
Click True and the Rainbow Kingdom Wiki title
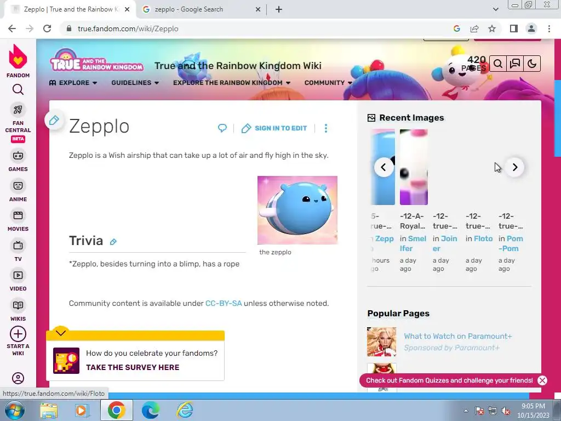point(238,66)
